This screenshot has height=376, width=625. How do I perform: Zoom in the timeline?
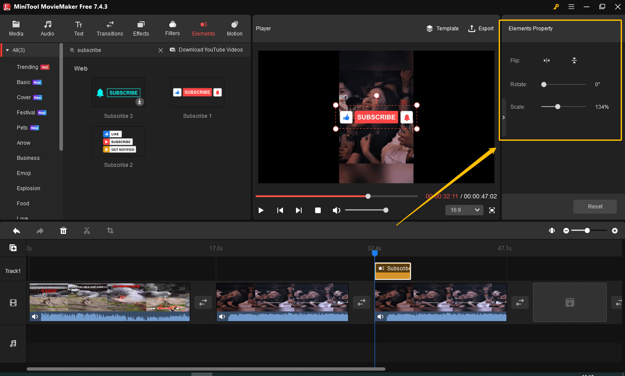coord(615,231)
